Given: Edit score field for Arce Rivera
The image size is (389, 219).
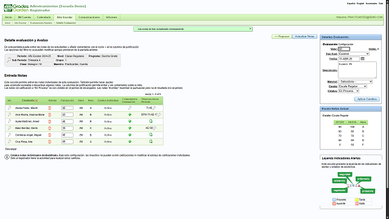Looking at the screenshot, I should coord(67,115).
